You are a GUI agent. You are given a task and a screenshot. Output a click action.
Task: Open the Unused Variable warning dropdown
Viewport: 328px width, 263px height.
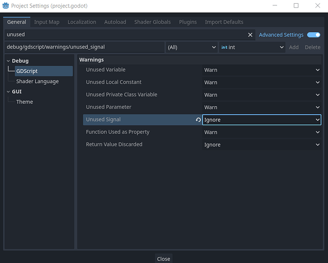click(262, 70)
